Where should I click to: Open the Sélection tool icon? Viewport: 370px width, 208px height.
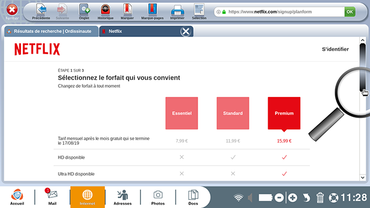199,10
